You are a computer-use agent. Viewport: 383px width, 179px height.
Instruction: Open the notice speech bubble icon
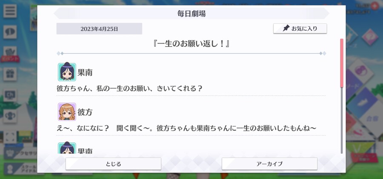tap(10, 32)
